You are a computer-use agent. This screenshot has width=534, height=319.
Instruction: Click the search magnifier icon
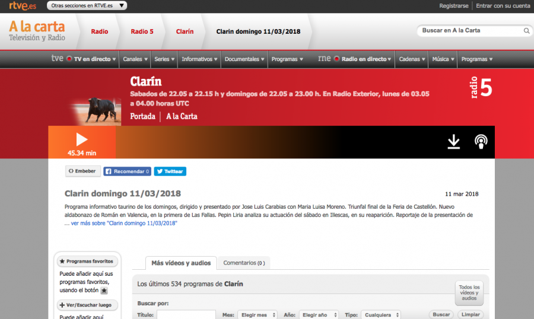click(x=526, y=31)
